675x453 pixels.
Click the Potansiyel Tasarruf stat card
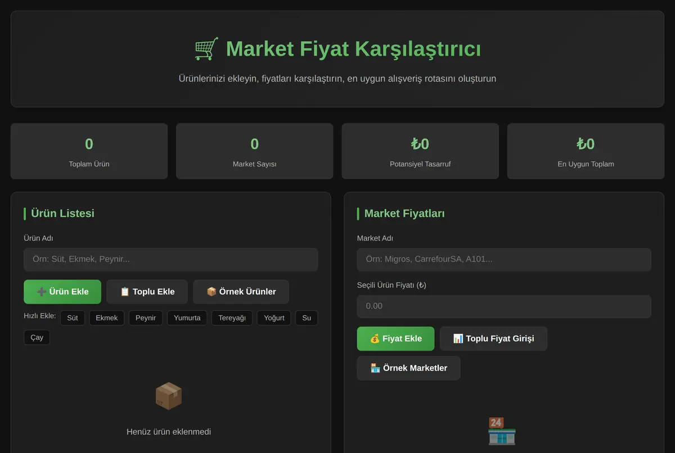coord(420,151)
